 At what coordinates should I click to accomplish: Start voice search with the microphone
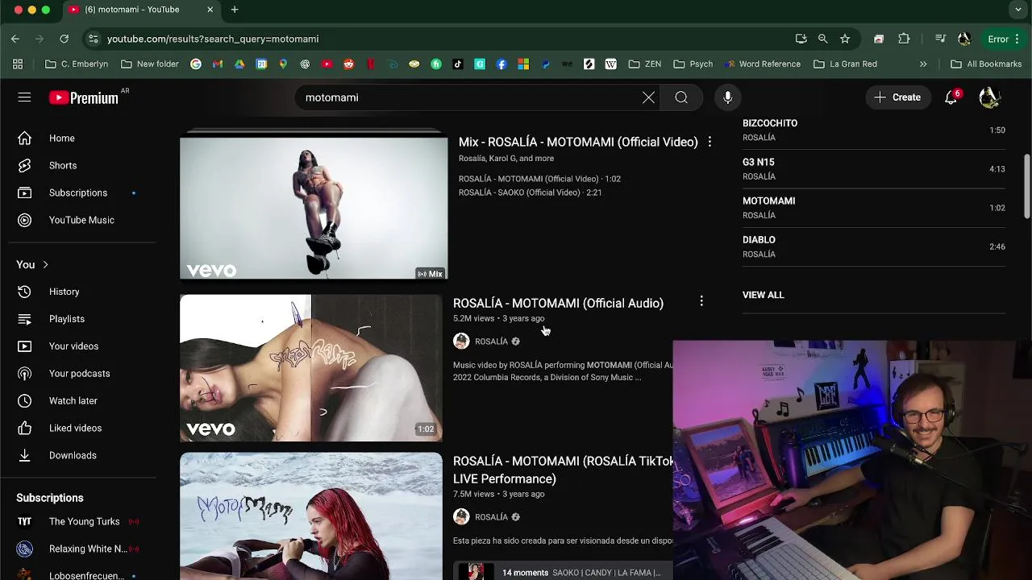coord(727,97)
